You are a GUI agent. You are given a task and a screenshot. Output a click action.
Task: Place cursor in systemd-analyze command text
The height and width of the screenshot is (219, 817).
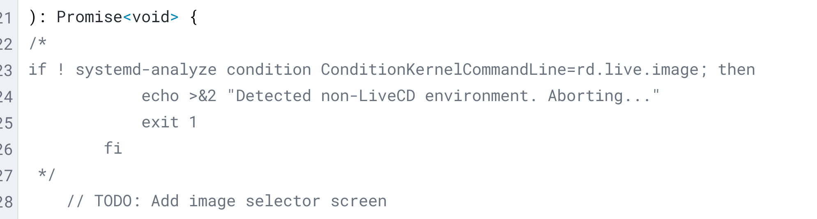[146, 70]
